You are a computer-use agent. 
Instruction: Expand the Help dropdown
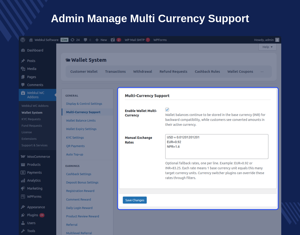coord(268,47)
